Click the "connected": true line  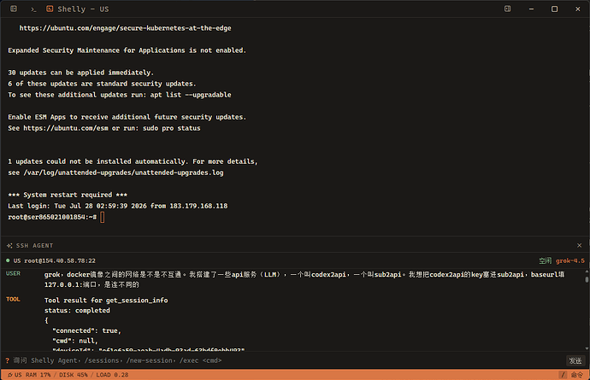coord(86,330)
